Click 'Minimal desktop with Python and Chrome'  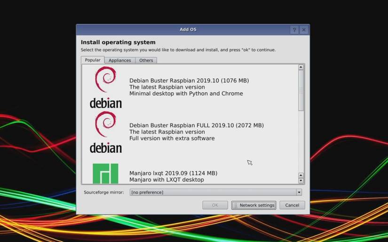coord(186,94)
